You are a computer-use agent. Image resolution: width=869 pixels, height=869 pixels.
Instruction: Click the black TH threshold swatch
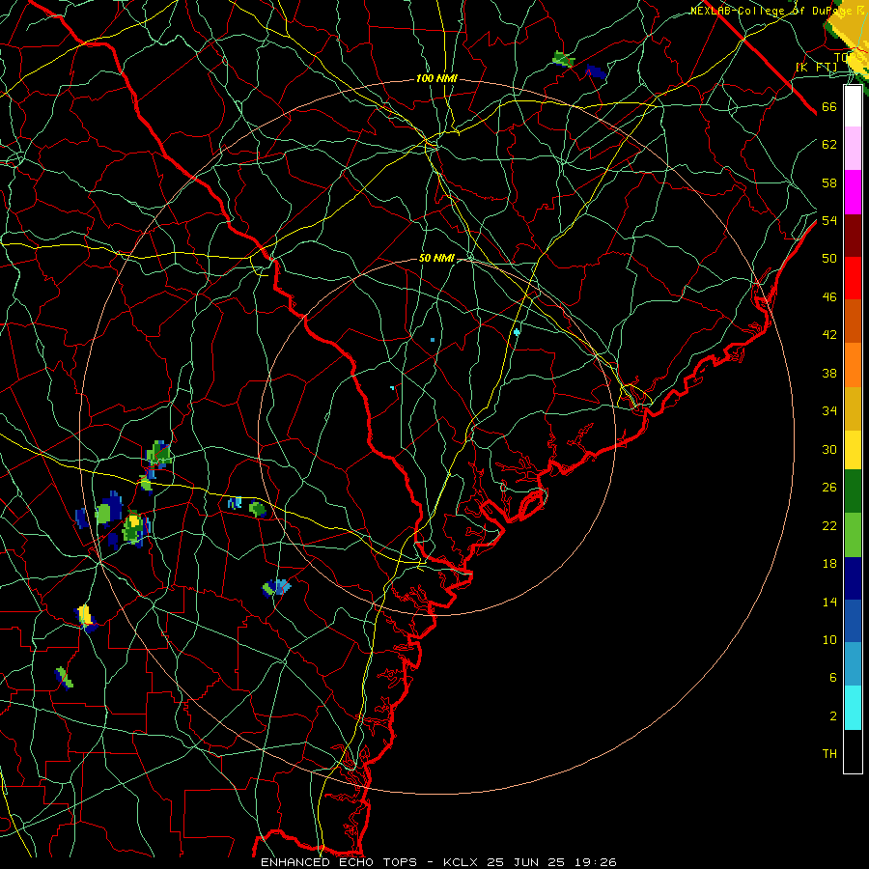(x=853, y=751)
